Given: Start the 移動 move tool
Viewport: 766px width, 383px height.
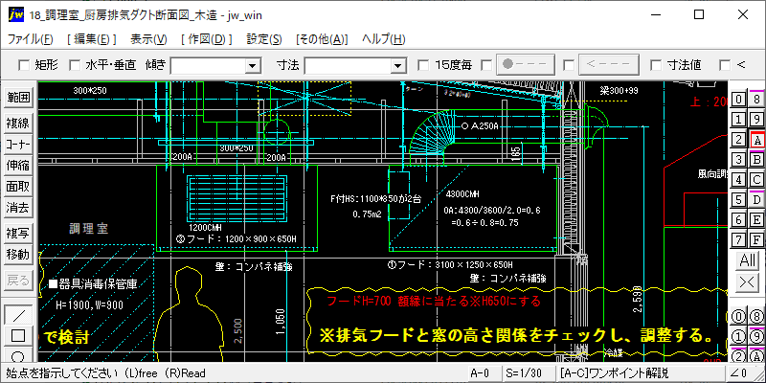Looking at the screenshot, I should [18, 255].
